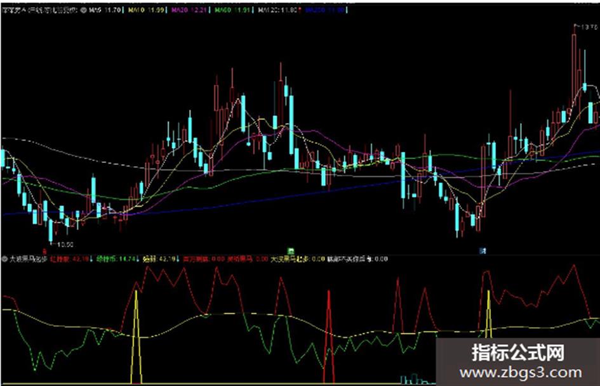
Task: Click the blue info marker below the candles
Action: click(x=483, y=251)
